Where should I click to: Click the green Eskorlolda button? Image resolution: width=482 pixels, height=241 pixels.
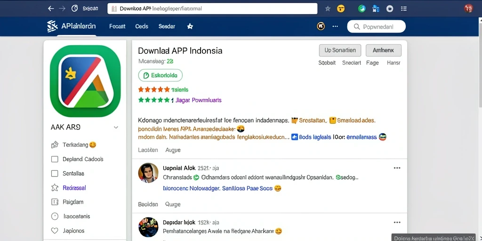[160, 75]
